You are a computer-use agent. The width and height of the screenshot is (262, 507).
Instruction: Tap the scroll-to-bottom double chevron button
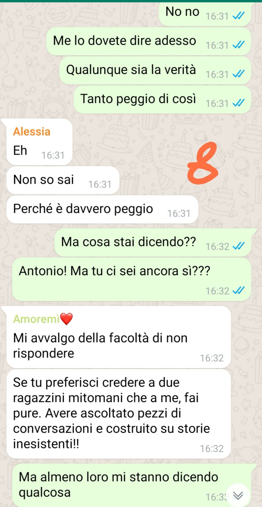pos(238,495)
